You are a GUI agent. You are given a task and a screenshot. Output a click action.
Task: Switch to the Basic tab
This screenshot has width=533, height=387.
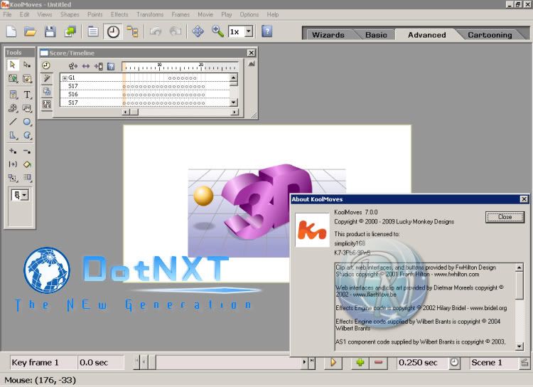coord(376,34)
